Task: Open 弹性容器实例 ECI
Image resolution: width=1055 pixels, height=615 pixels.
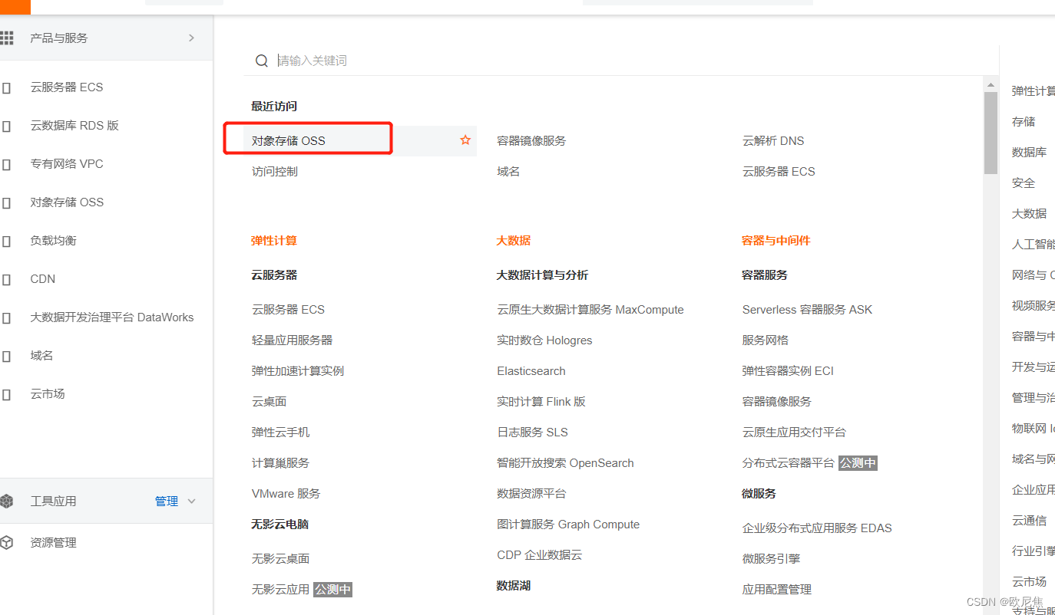Action: [x=788, y=370]
